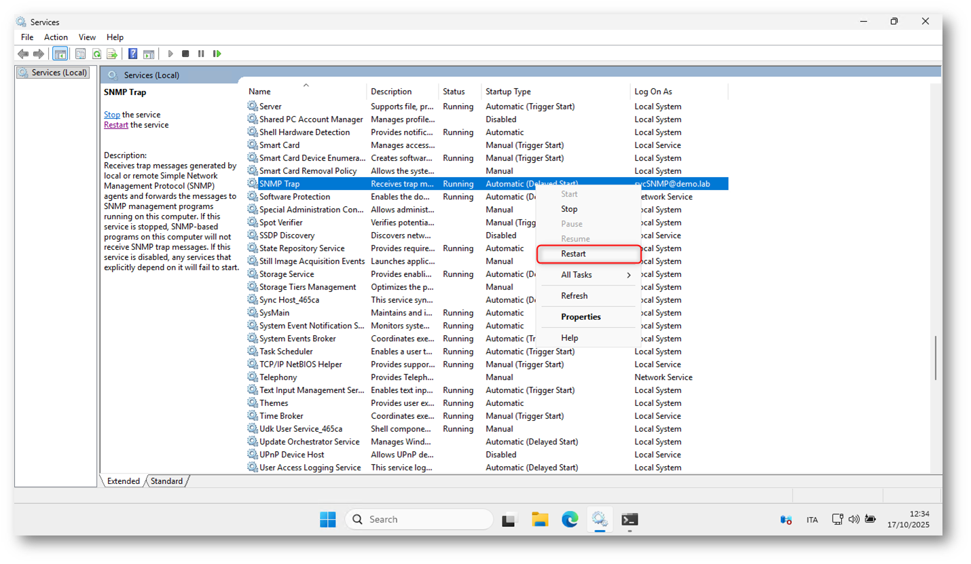Open the Action menu
The width and height of the screenshot is (971, 564).
point(56,37)
